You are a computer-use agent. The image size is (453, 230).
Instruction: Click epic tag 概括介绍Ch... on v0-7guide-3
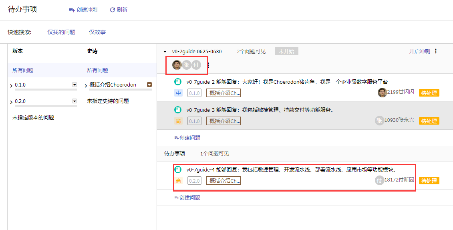pyautogui.click(x=223, y=121)
